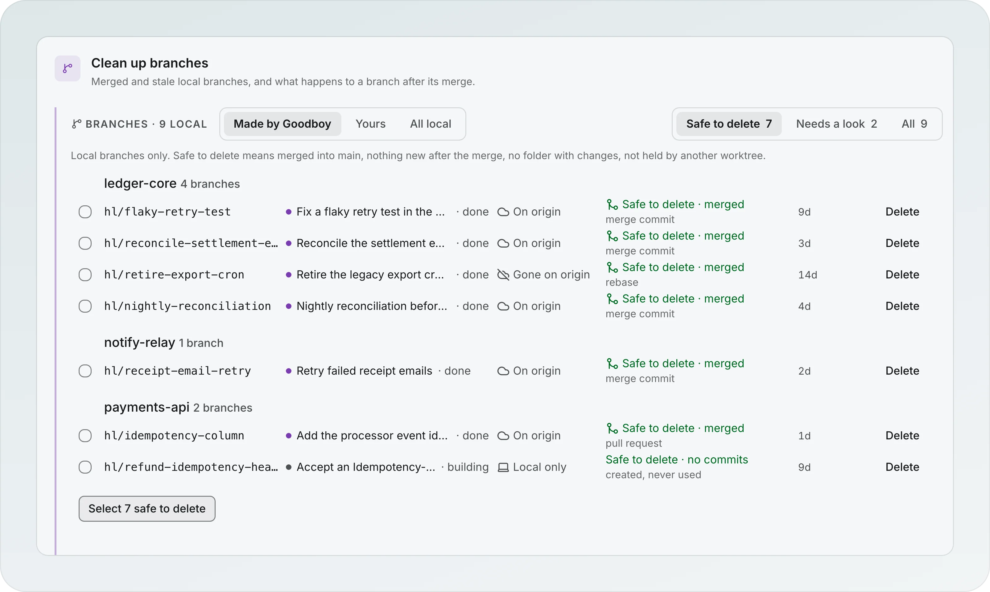Click the branch icon next to BRANCHES · 9 LOCAL

(76, 124)
